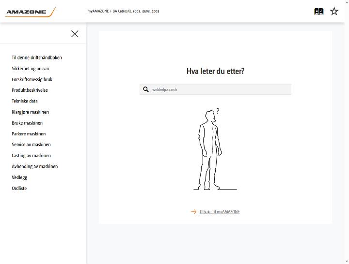
Task: Close the navigation sidebar with X
Action: [75, 34]
